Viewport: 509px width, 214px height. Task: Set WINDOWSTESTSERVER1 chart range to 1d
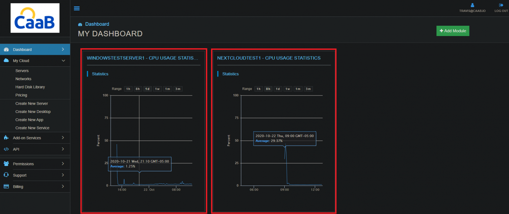(x=147, y=89)
